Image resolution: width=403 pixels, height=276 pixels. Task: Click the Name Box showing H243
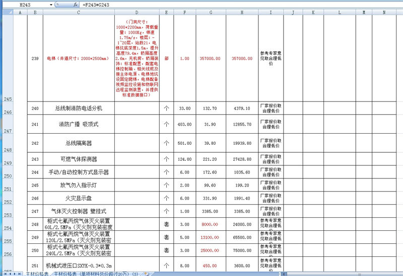click(x=26, y=4)
